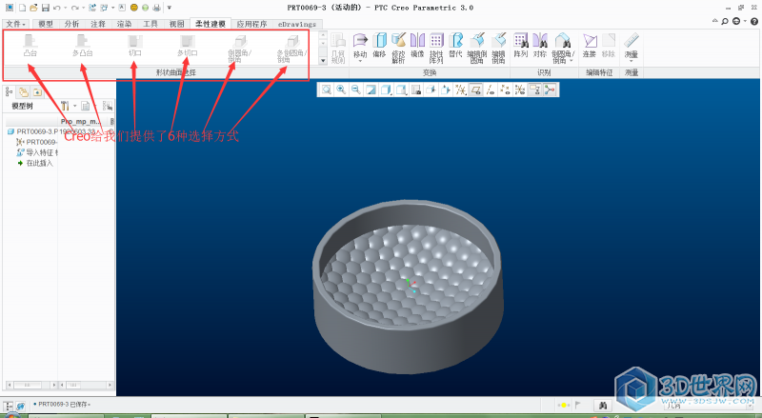The image size is (762, 418).
Task: Select 导入特征 in the model tree
Action: [37, 152]
